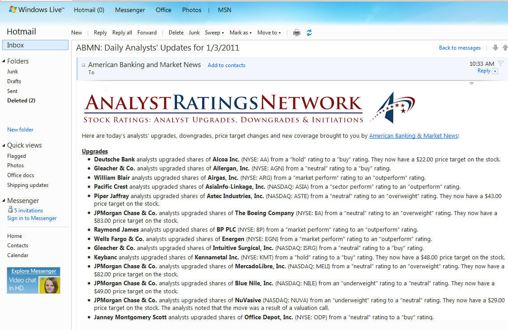The image size is (508, 330).
Task: Open the Junk folder
Action: pos(13,72)
